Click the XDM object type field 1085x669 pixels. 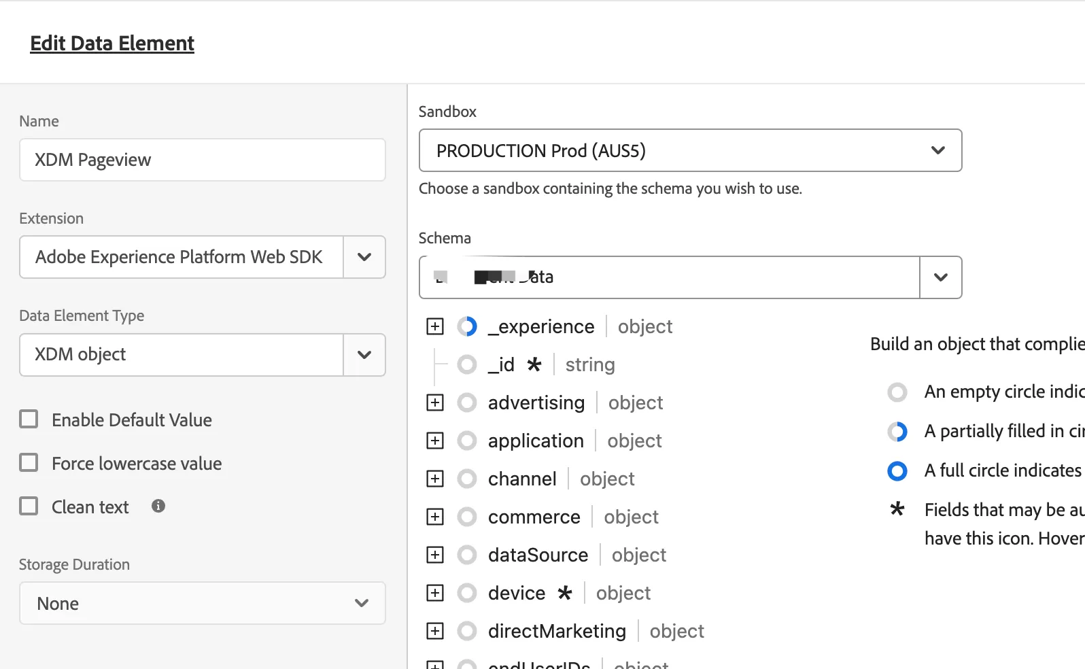tap(181, 354)
